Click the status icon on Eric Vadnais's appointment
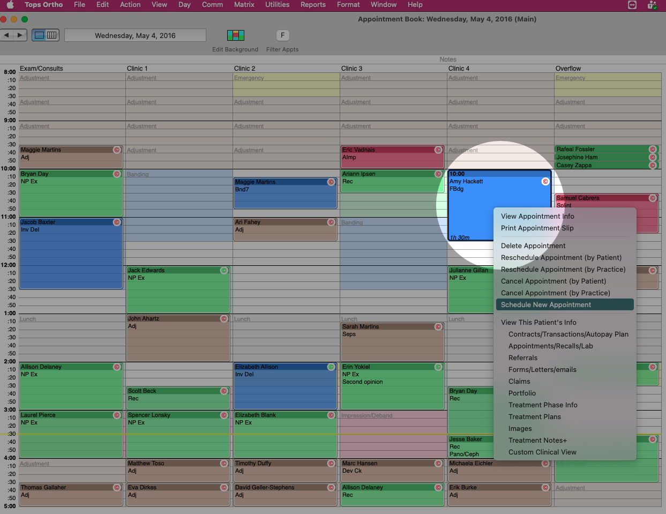 click(x=438, y=150)
